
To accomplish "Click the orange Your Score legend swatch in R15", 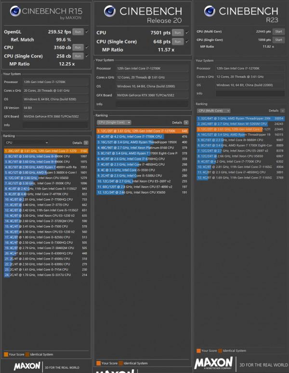I will (x=6, y=354).
